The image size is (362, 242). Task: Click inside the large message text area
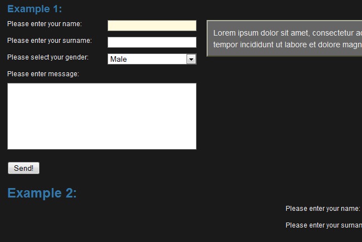[101, 116]
